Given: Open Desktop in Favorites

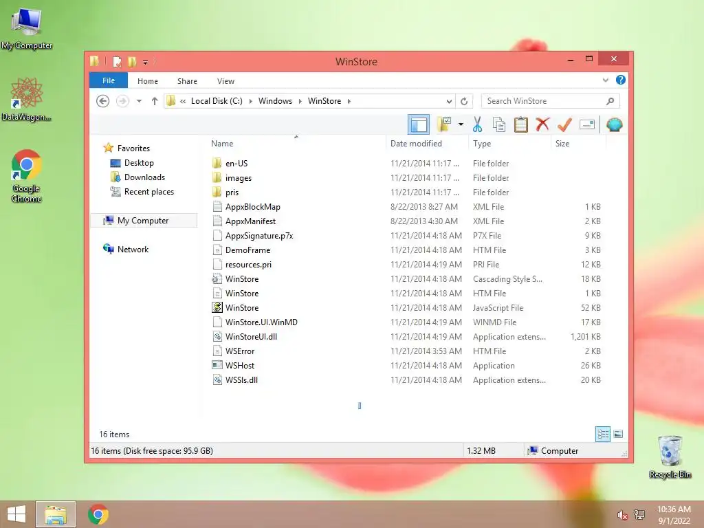Looking at the screenshot, I should [x=139, y=163].
